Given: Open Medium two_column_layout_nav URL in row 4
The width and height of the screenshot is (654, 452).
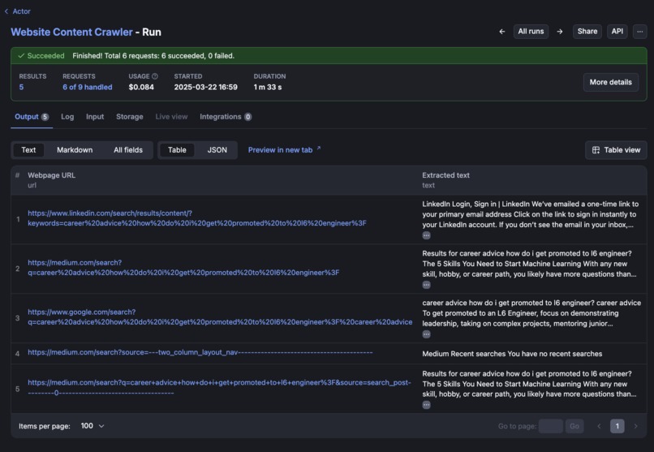Looking at the screenshot, I should [200, 352].
